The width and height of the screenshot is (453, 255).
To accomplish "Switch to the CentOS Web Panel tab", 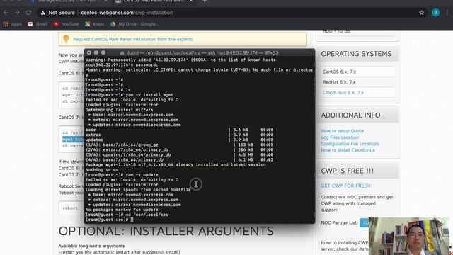I will pos(154,1).
